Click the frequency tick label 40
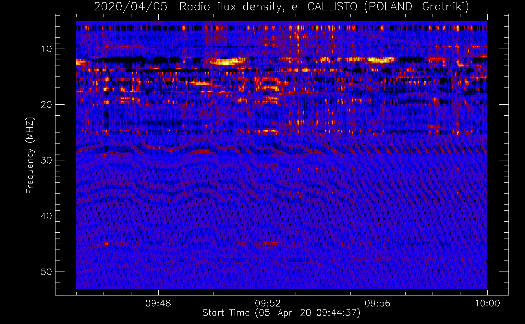The image size is (525, 324). (47, 216)
